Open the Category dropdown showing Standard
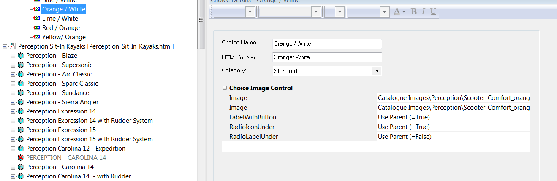Viewport: 557px width, 181px height. pyautogui.click(x=377, y=71)
